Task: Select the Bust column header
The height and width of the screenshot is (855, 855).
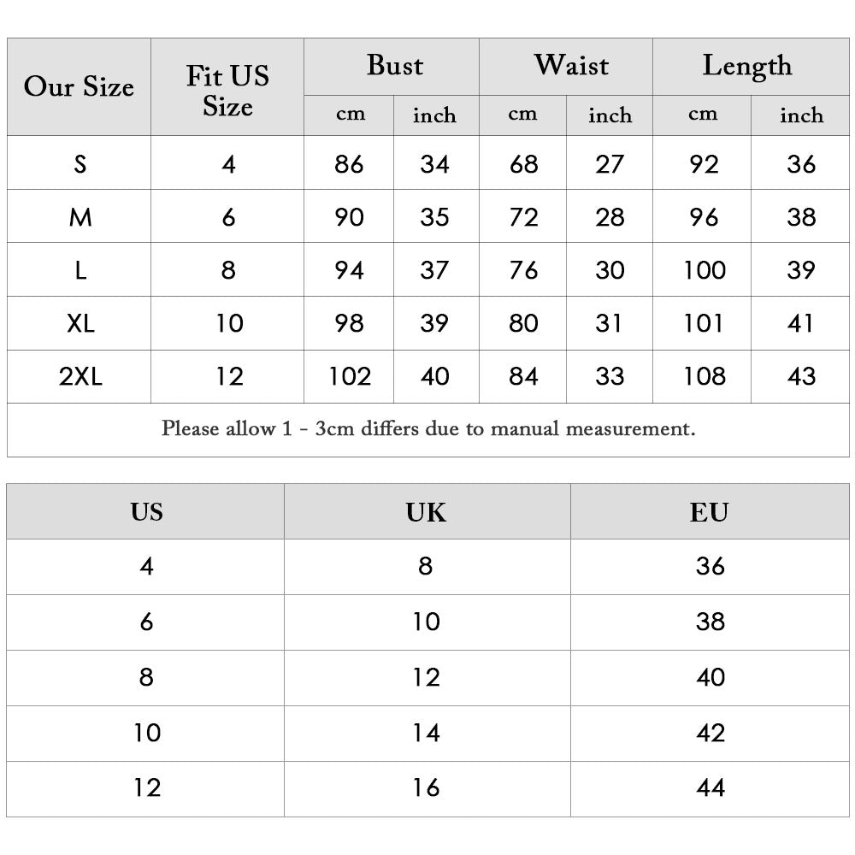Action: (394, 67)
